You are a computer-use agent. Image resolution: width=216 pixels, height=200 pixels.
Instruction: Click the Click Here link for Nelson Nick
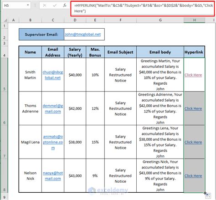[x=193, y=176]
